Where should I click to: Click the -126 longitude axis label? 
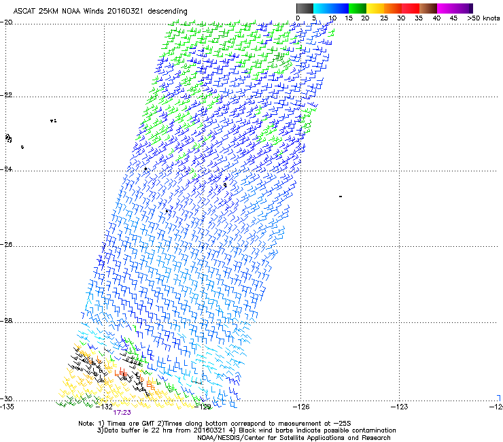pyautogui.click(x=301, y=407)
